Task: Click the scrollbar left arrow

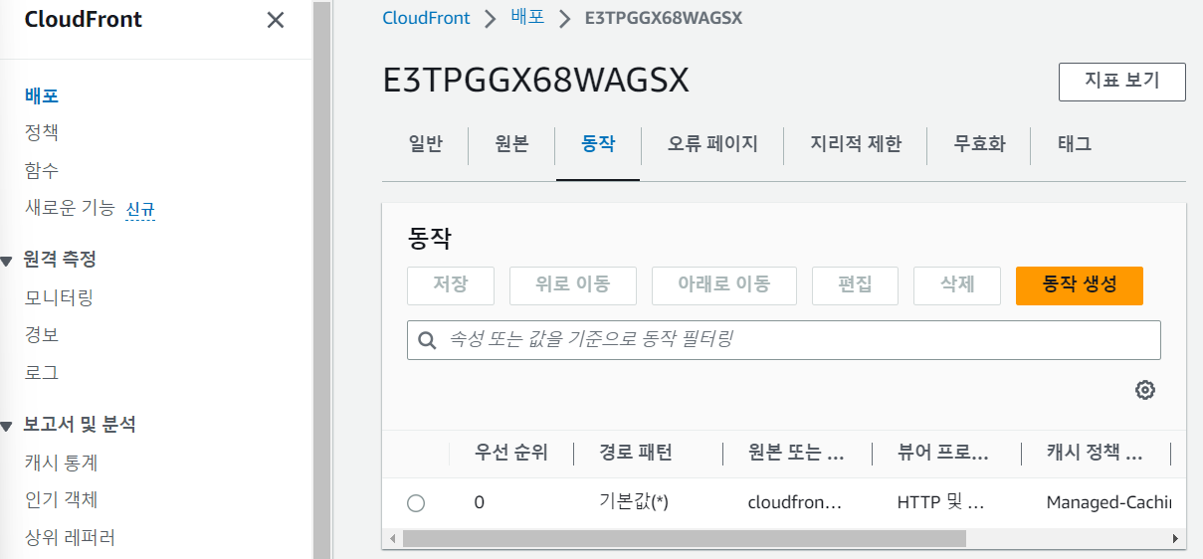Action: [392, 538]
